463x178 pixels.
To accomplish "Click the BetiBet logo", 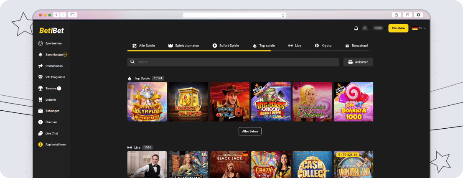I will click(51, 31).
